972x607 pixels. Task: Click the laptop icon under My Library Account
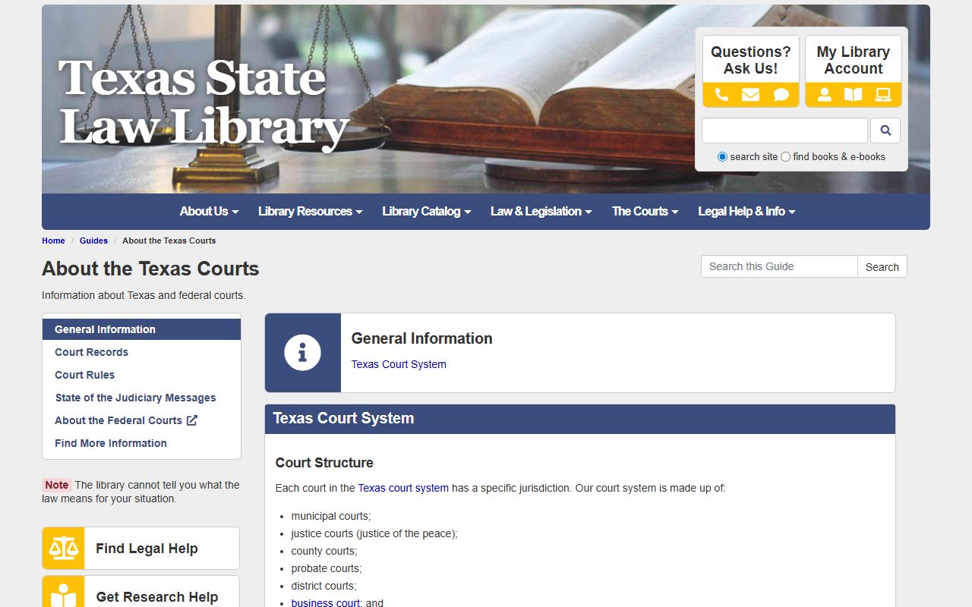coord(882,95)
